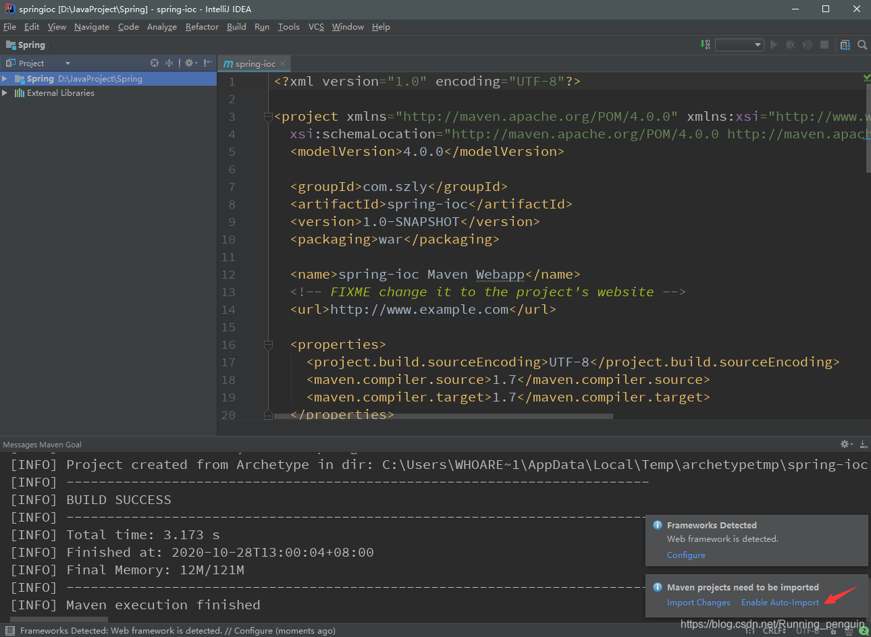
Task: Click the Enable Auto-Import link
Action: [x=780, y=603]
